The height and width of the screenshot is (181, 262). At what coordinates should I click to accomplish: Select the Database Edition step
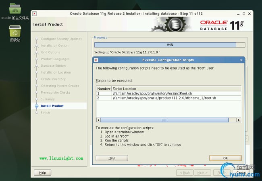point(53,65)
